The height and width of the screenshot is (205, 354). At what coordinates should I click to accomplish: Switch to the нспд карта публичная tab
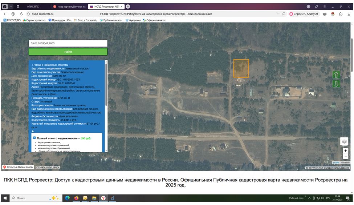[69, 7]
